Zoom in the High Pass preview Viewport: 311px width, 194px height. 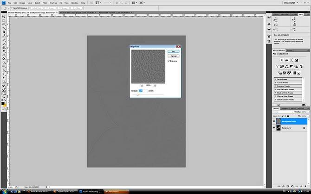pyautogui.click(x=155, y=85)
